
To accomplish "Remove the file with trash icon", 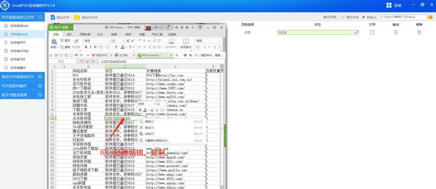I will click(419, 33).
